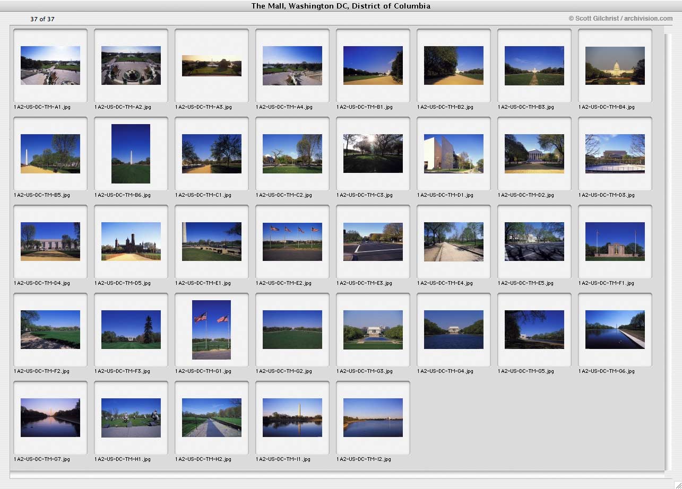Select the monument reflection thumbnail TM-I1
Viewport: 682px width, 489px height.
(292, 417)
